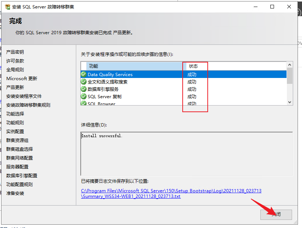Select the 全文和语义提取搜索 row
This screenshot has width=302, height=228.
click(x=183, y=82)
